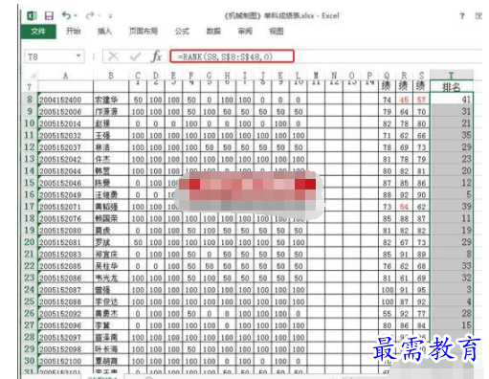Open the undo history dropdown arrow
Viewport: 489px width, 379px height.
coord(76,15)
